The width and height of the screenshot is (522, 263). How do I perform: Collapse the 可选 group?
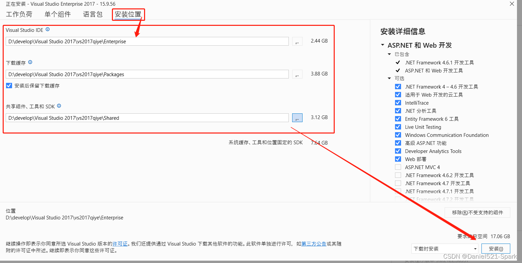(x=389, y=78)
